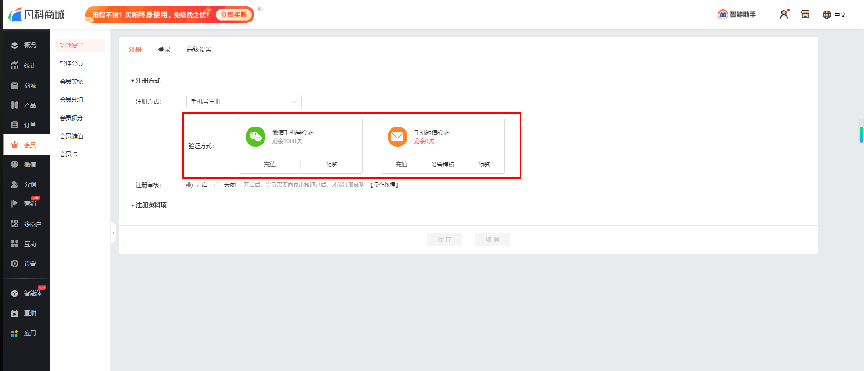The width and height of the screenshot is (864, 371).
Task: Open the 直播 live stream sidebar icon
Action: pyautogui.click(x=15, y=313)
